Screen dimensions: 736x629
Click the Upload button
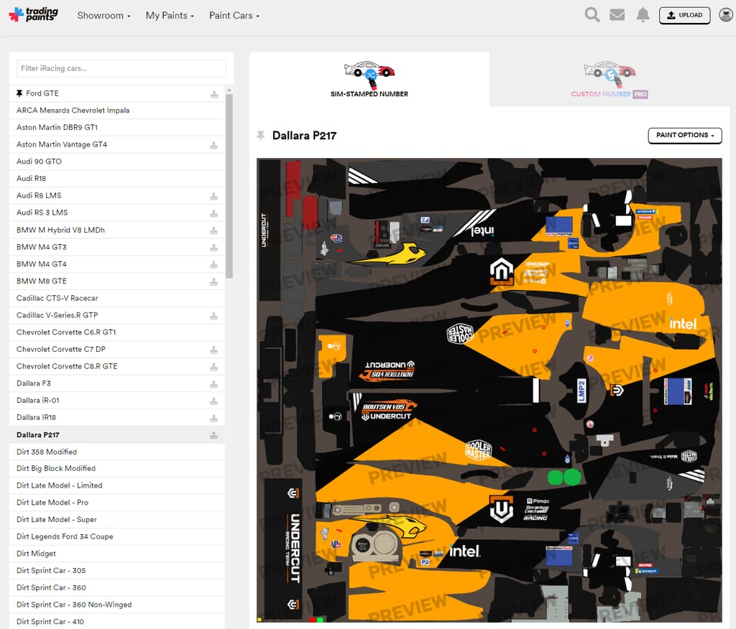point(684,15)
